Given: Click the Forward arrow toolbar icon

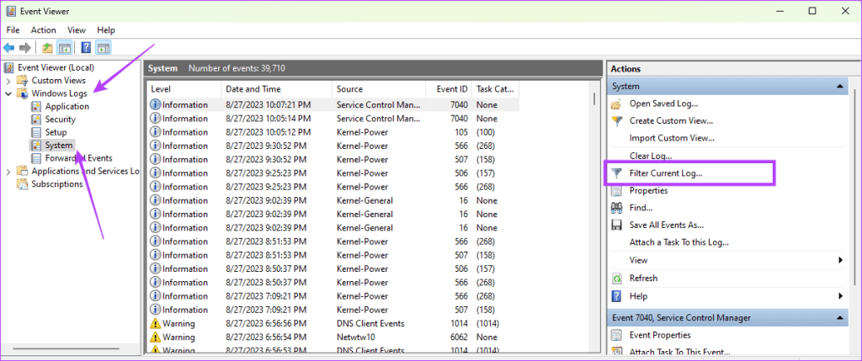Looking at the screenshot, I should point(24,47).
